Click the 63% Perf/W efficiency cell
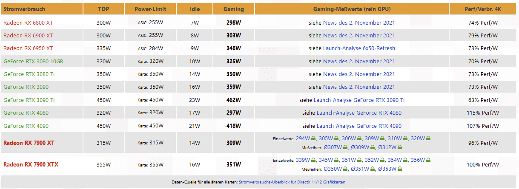Image resolution: width=519 pixels, height=189 pixels. pyautogui.click(x=483, y=100)
